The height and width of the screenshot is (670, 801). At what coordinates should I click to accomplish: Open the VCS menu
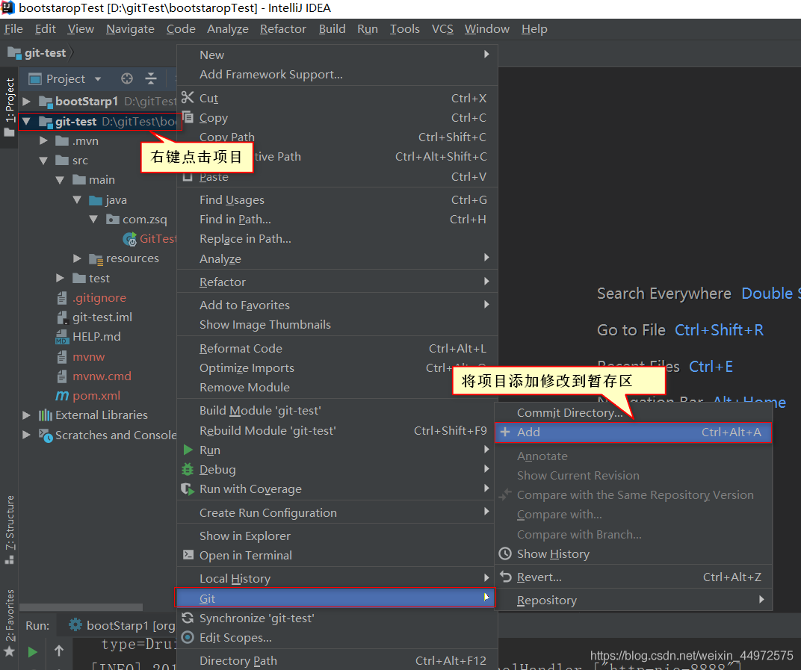(x=442, y=28)
